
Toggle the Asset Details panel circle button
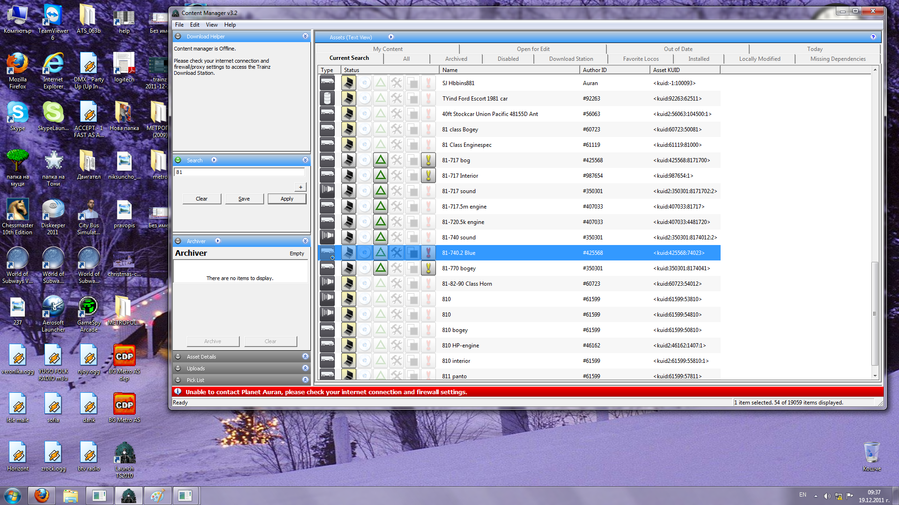point(178,357)
